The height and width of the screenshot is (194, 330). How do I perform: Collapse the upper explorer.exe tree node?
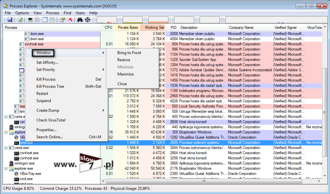point(6,132)
